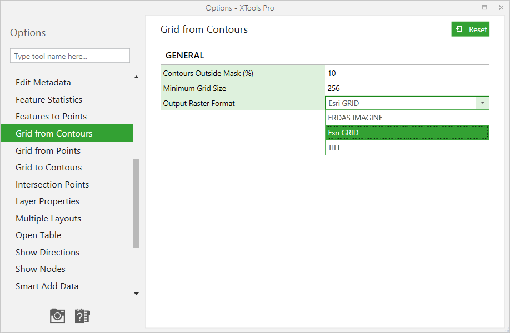Select ERDAS IMAGINE from the format list
Screen dimensions: 510x333
[407, 118]
